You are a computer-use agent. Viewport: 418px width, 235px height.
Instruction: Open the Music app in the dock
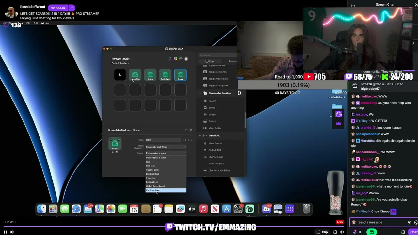[x=203, y=209]
